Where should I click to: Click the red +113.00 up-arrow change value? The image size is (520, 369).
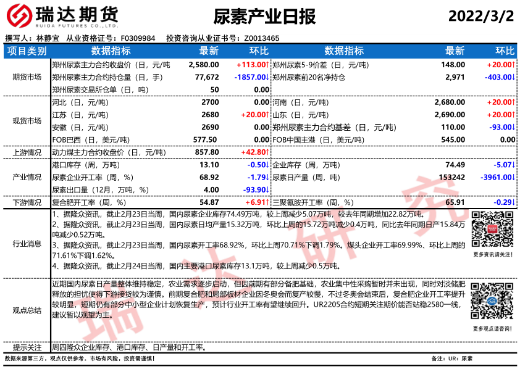251,64
